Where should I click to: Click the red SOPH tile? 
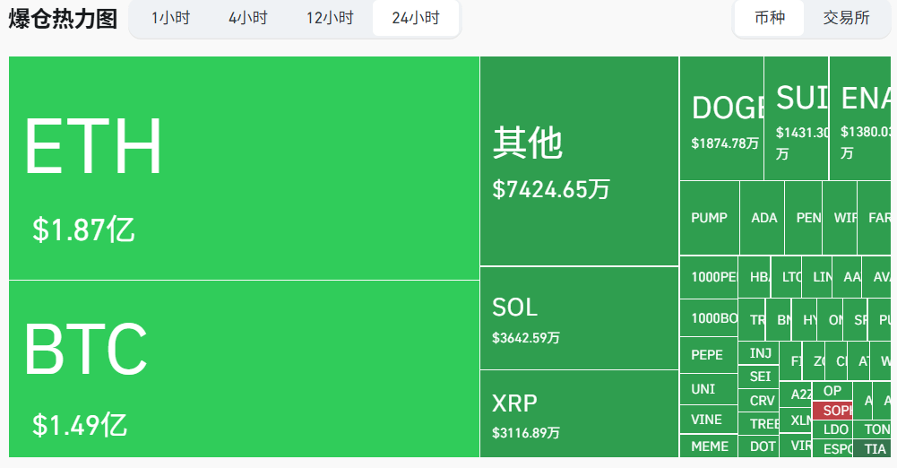point(832,411)
